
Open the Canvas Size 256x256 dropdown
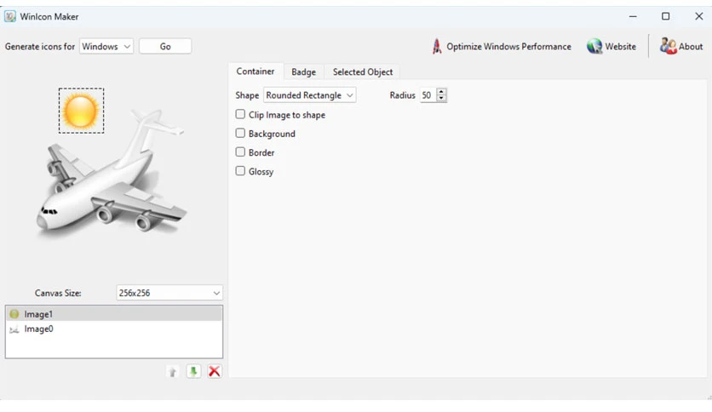click(x=169, y=293)
